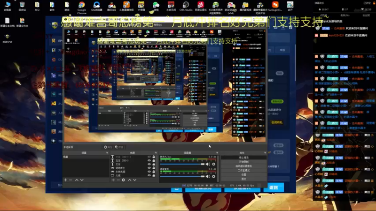Move scene down in Scenes panel
Viewport: 376px width, 211px height.
coord(82,180)
